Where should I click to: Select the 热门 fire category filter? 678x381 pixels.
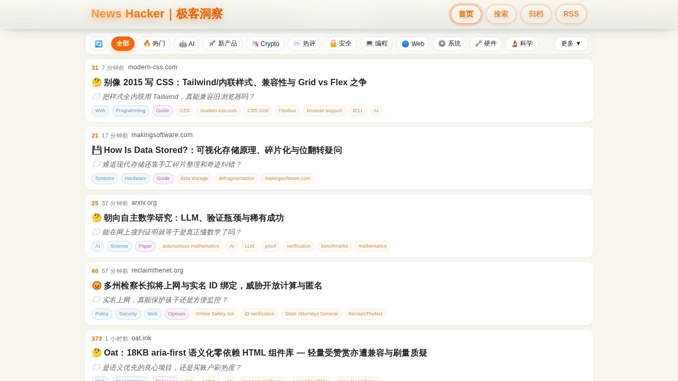(x=154, y=44)
